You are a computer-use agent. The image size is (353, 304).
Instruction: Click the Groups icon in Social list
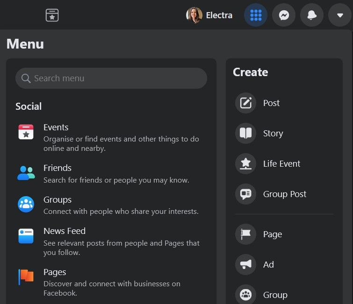pyautogui.click(x=26, y=204)
